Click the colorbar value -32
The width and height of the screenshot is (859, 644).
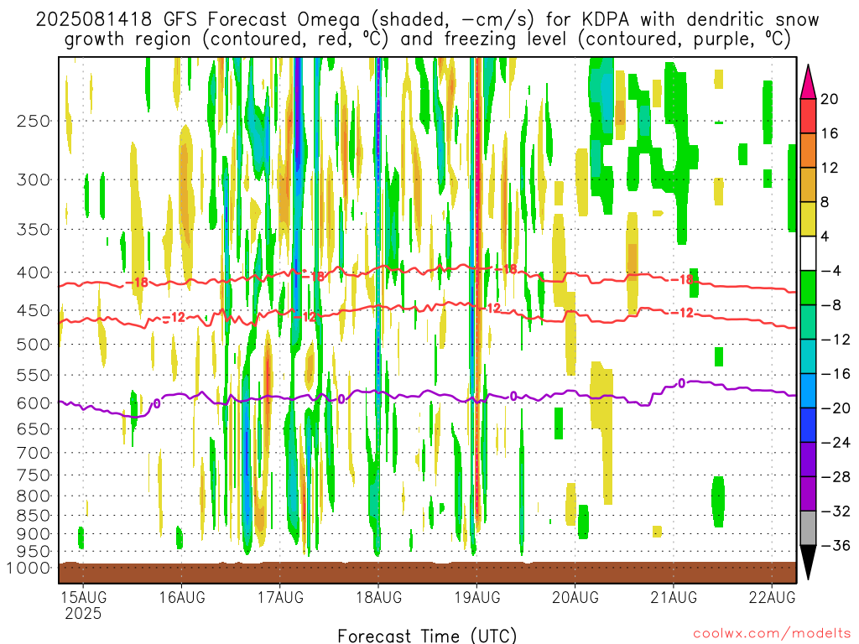(836, 512)
